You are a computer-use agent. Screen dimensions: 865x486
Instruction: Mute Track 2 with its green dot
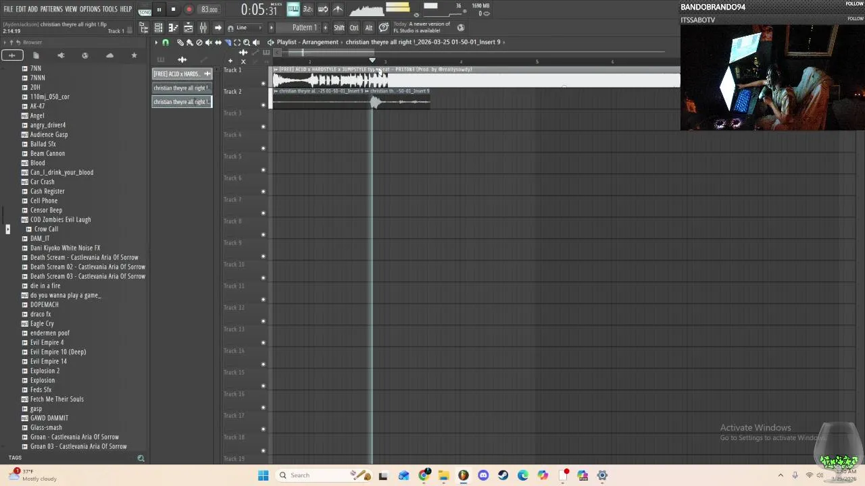coord(264,105)
